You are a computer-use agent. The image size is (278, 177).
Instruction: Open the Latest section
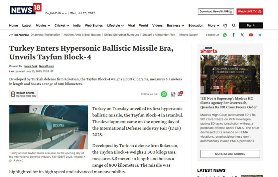click(27, 26)
